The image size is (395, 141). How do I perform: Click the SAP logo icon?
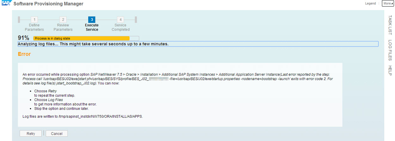(6, 3)
